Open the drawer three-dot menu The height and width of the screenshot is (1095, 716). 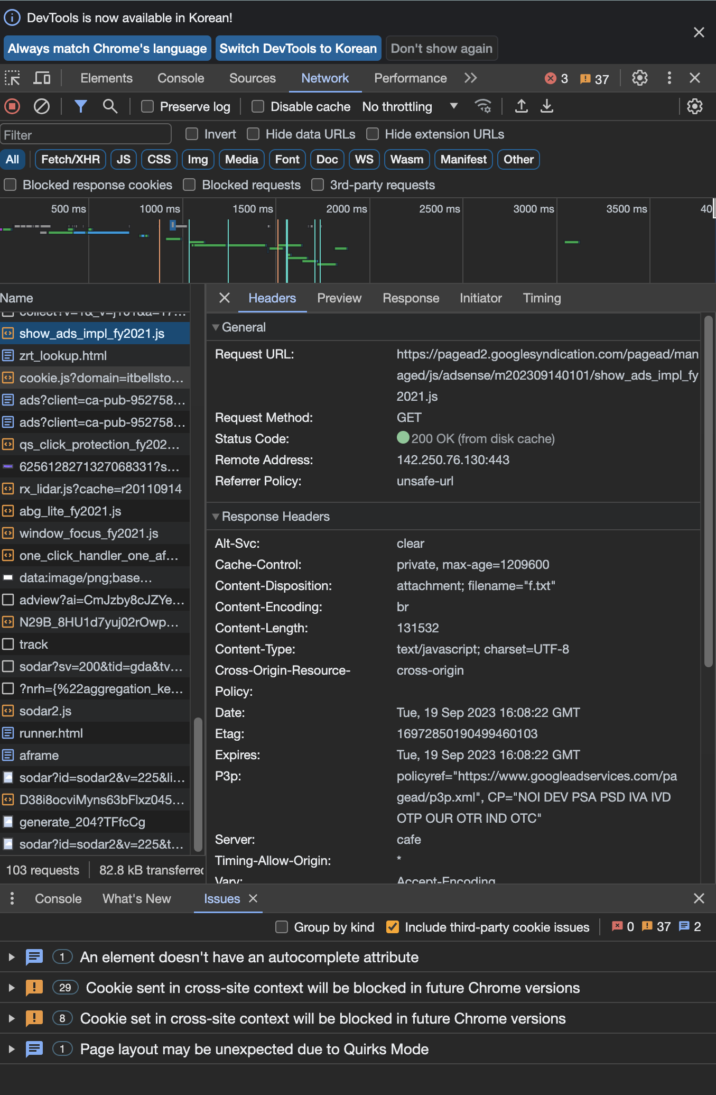[x=12, y=898]
